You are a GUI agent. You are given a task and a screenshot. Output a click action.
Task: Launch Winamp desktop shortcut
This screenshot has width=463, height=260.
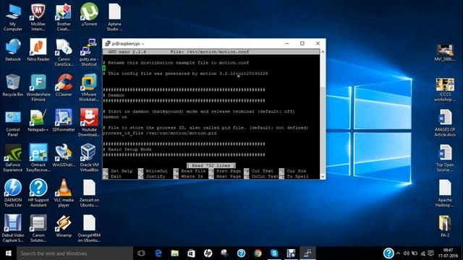[x=64, y=226]
